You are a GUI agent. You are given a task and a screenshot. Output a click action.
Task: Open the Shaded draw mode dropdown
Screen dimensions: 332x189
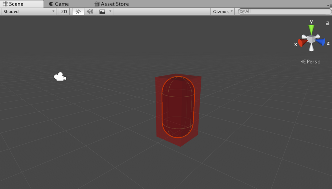tap(29, 11)
